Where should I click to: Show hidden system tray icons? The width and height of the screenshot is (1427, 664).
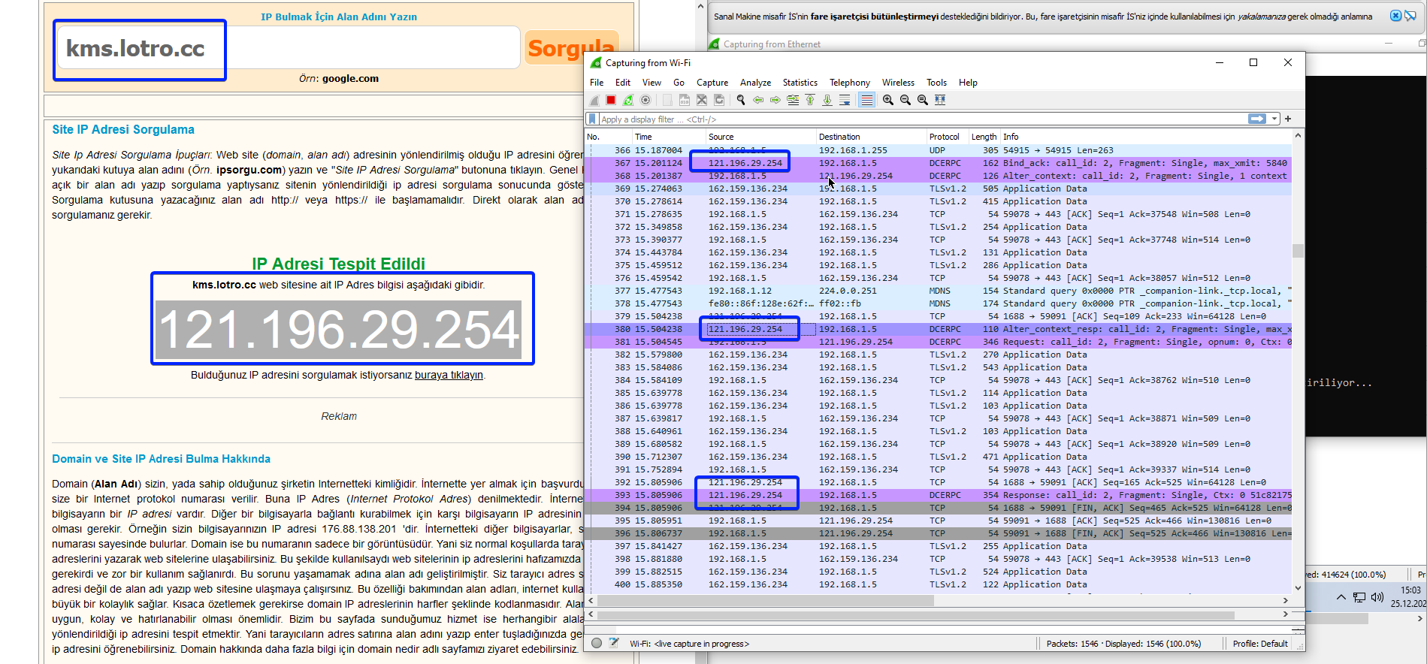(1341, 597)
